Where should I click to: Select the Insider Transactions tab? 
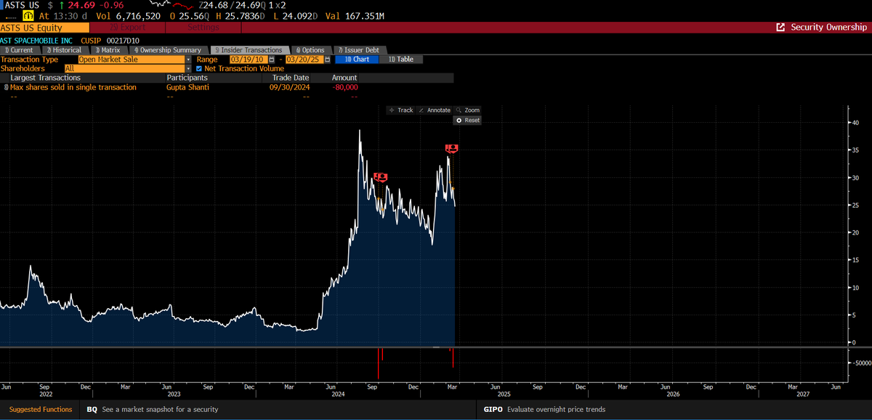(x=251, y=50)
